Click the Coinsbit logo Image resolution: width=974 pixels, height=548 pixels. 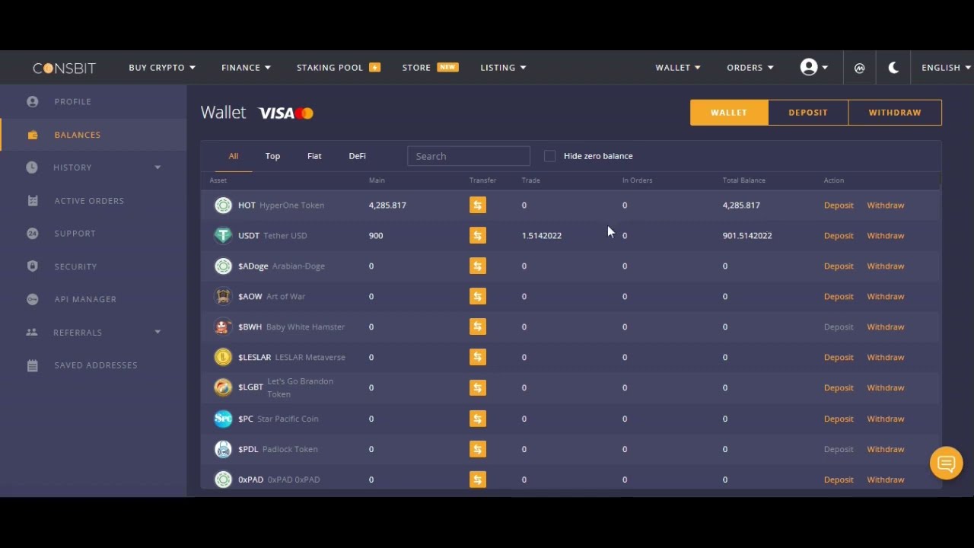64,68
